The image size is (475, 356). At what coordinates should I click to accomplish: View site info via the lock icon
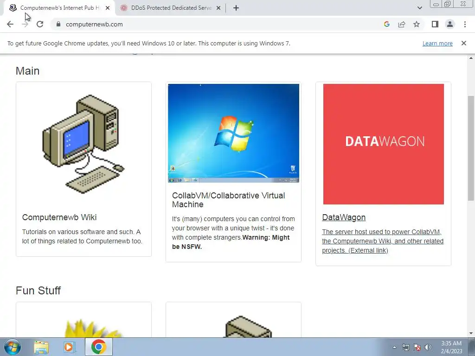58,24
